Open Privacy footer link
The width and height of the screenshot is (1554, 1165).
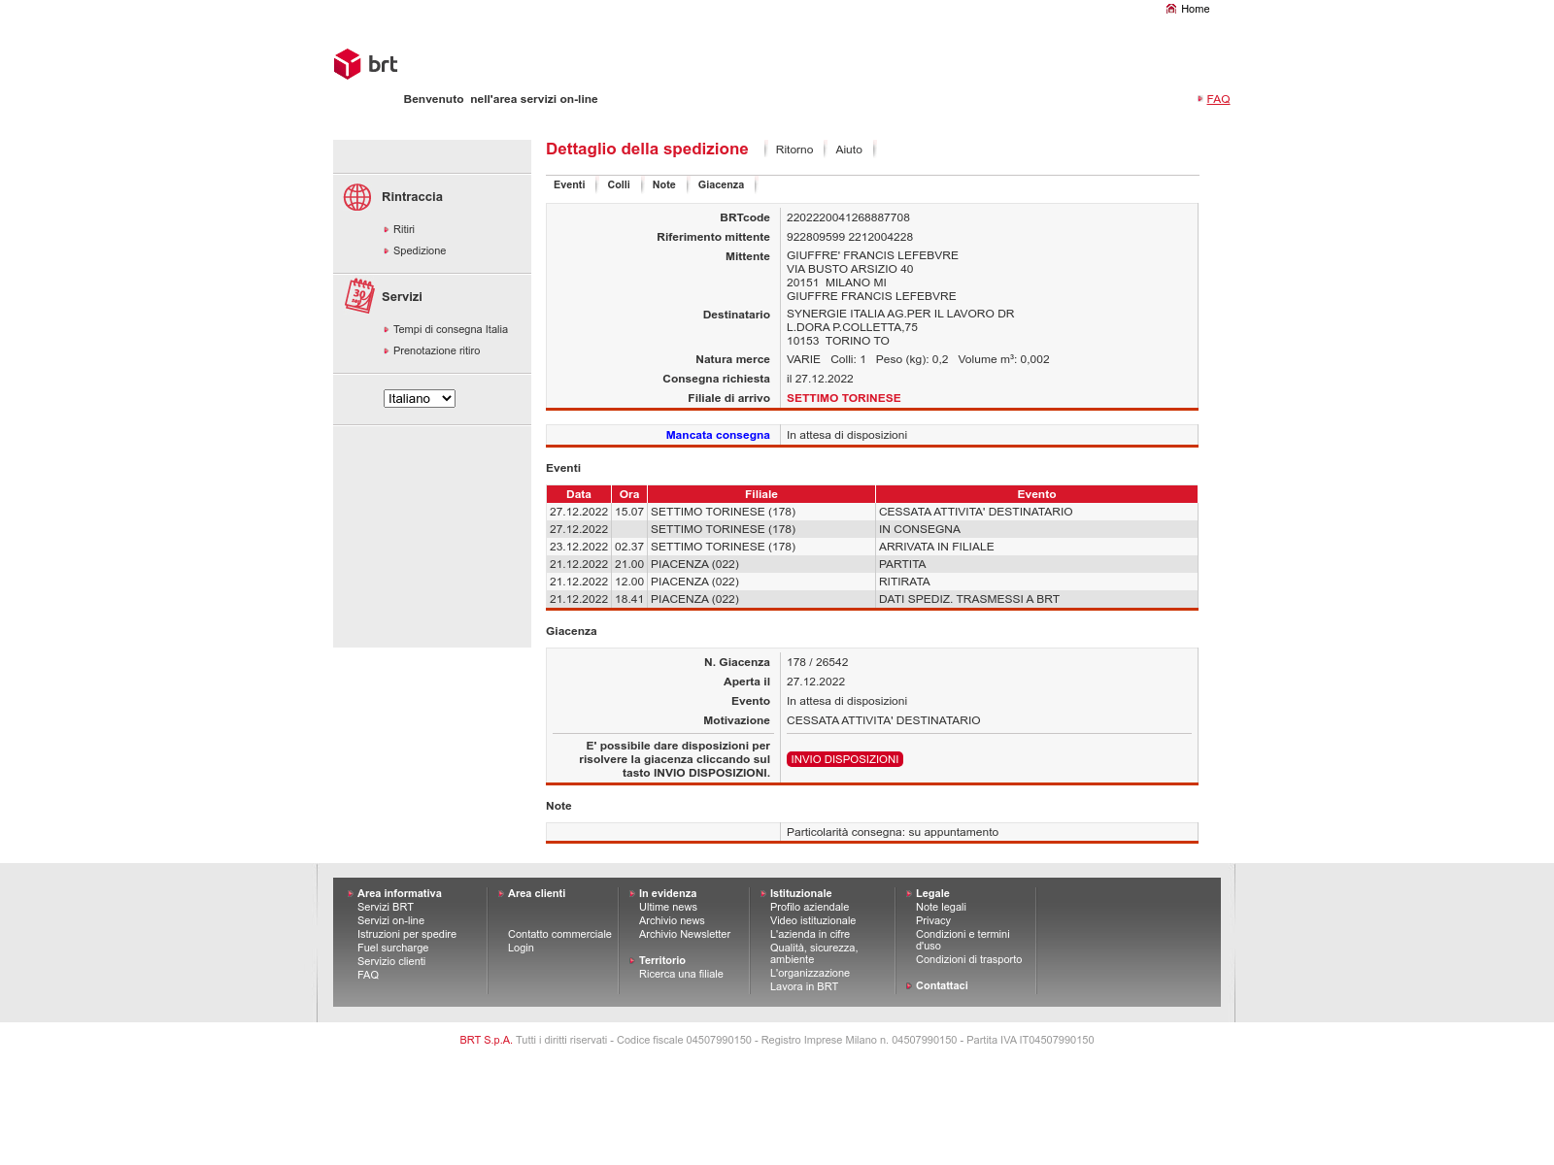[933, 920]
